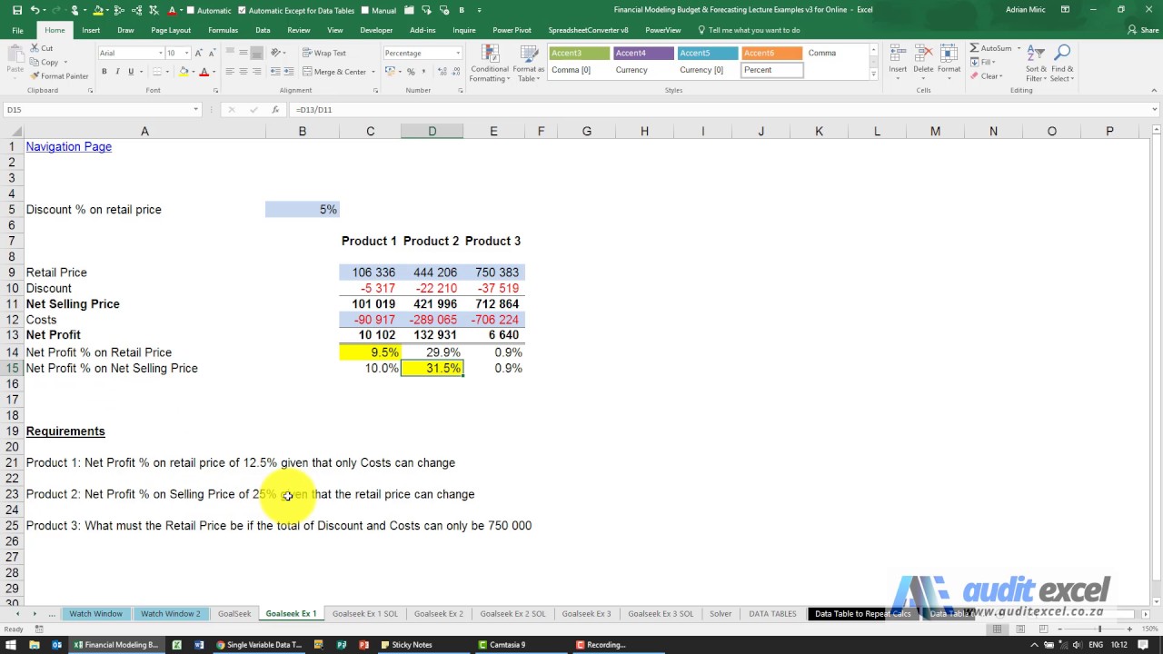Open the Percentage number format dropdown
The width and height of the screenshot is (1163, 654).
tap(457, 53)
